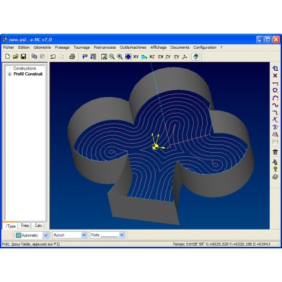Switch to the XY view
Image resolution: width=282 pixels, height=282 pixels.
(135, 56)
